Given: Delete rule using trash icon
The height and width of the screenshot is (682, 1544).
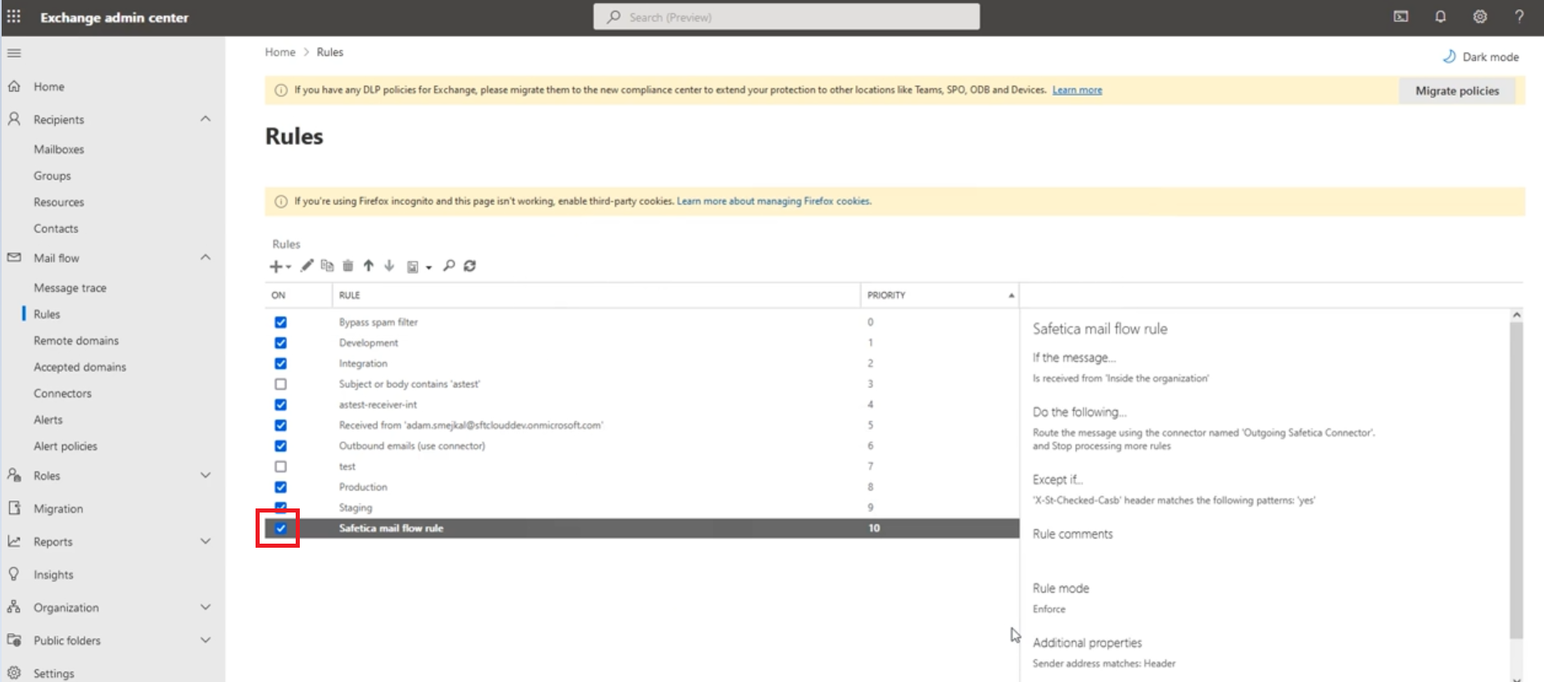Looking at the screenshot, I should tap(348, 266).
